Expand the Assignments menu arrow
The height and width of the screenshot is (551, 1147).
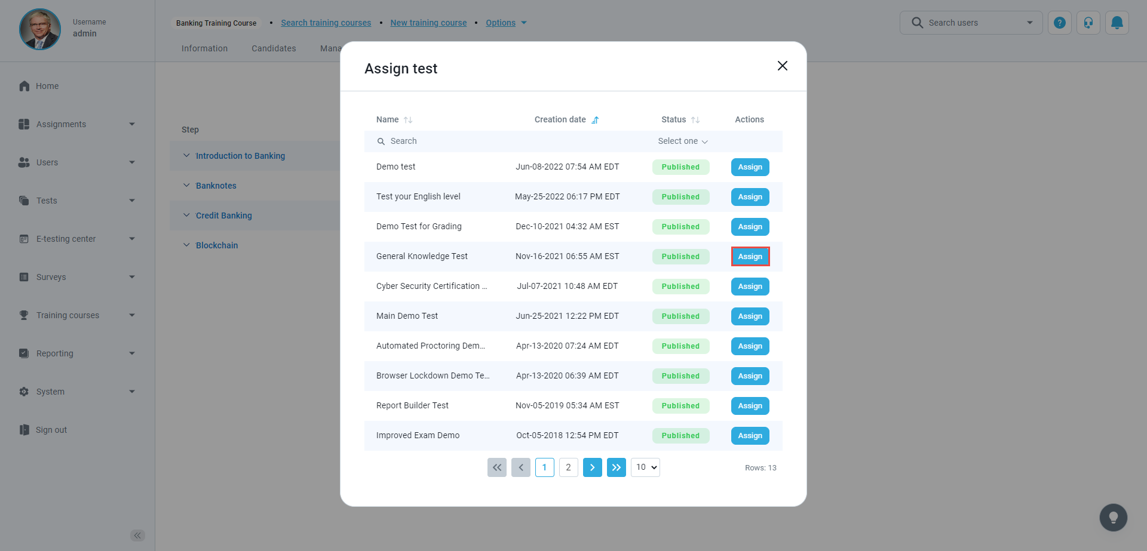[x=132, y=124]
